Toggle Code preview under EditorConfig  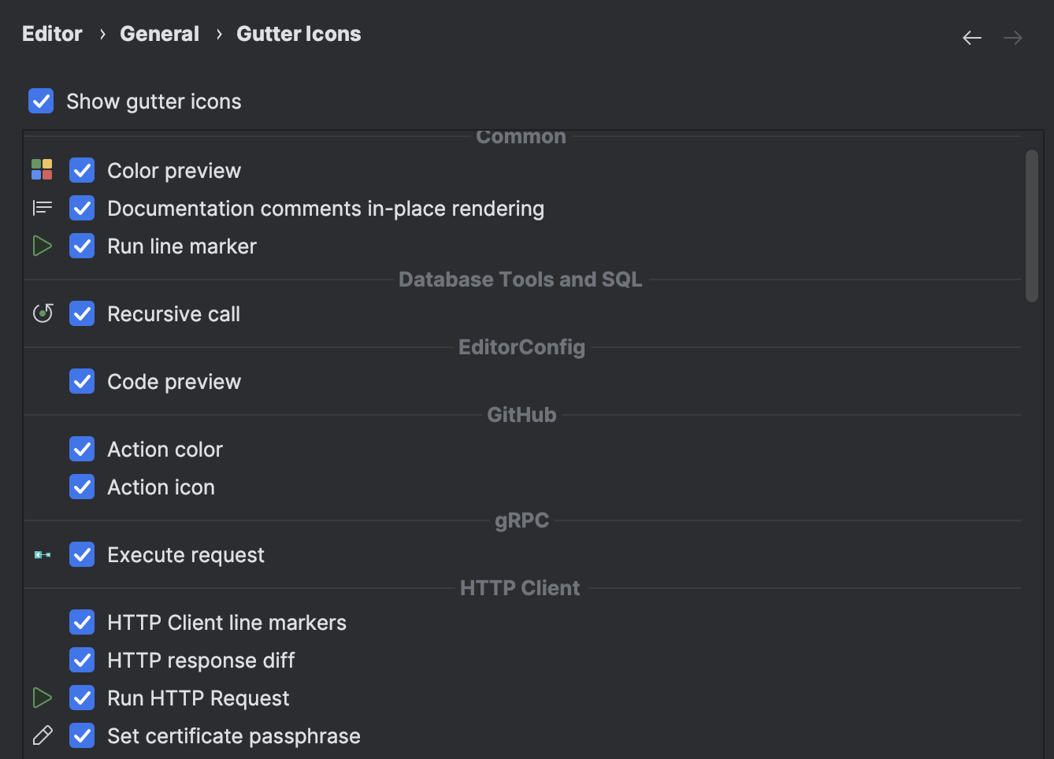point(82,380)
